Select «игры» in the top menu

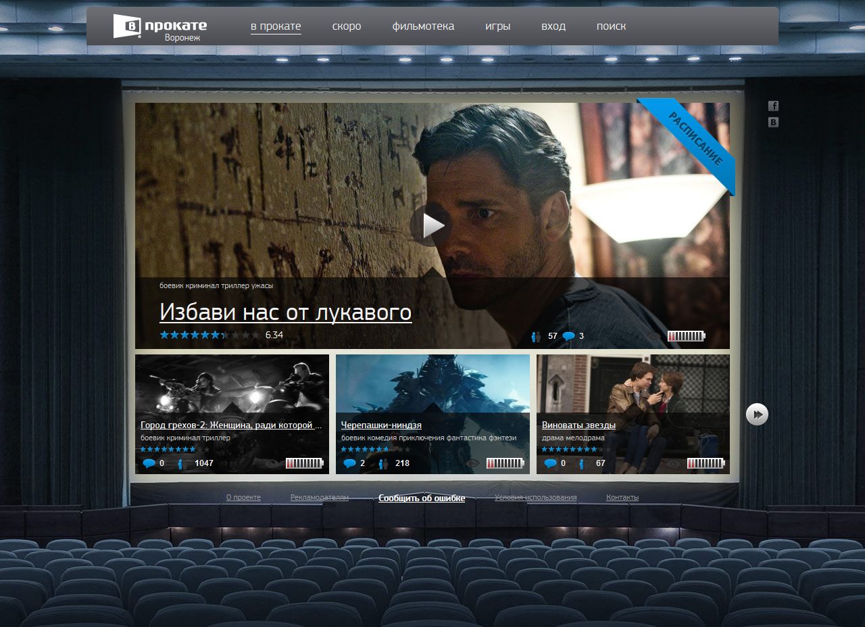coord(497,26)
